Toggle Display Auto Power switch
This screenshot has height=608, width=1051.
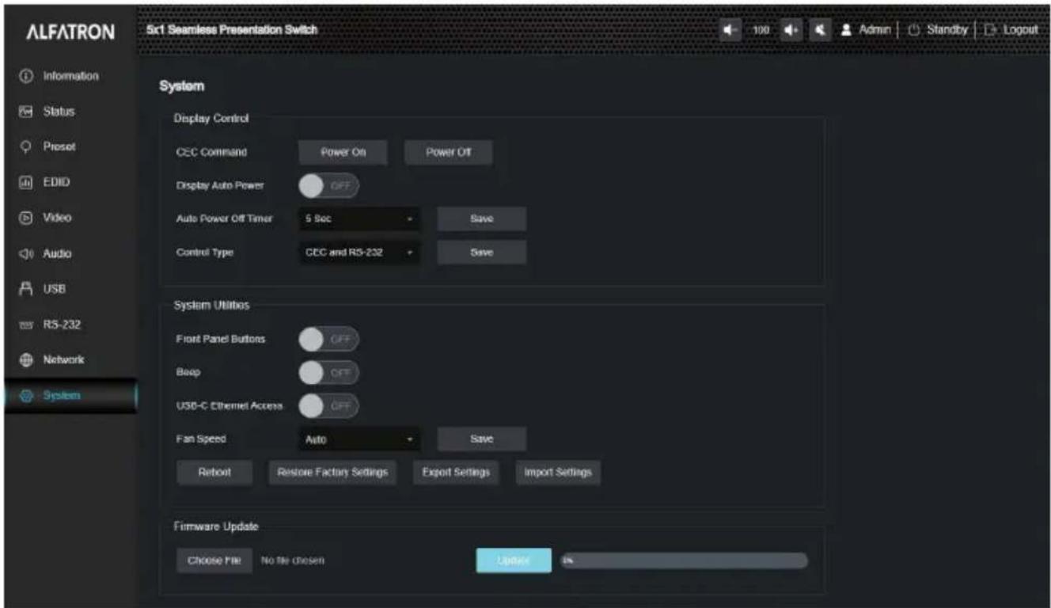(328, 185)
